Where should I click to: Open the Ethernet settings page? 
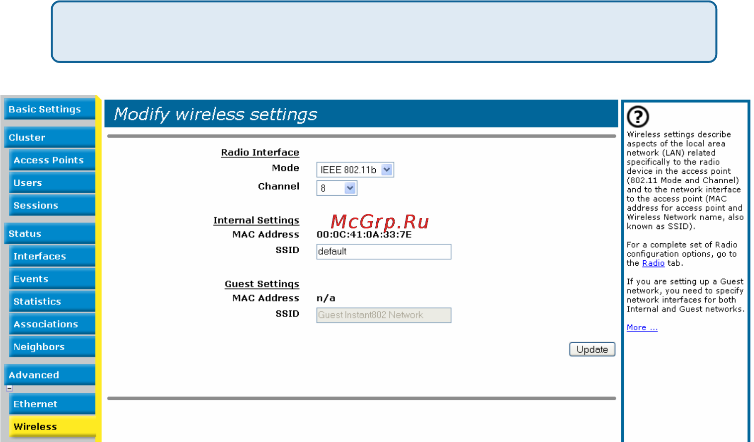click(x=52, y=404)
